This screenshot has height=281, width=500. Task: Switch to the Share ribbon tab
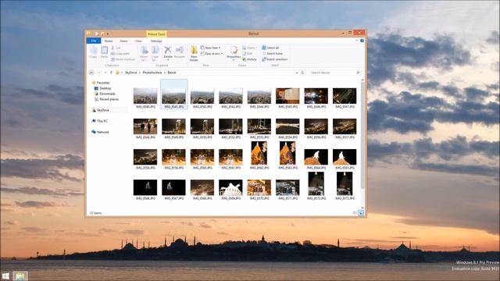point(123,41)
